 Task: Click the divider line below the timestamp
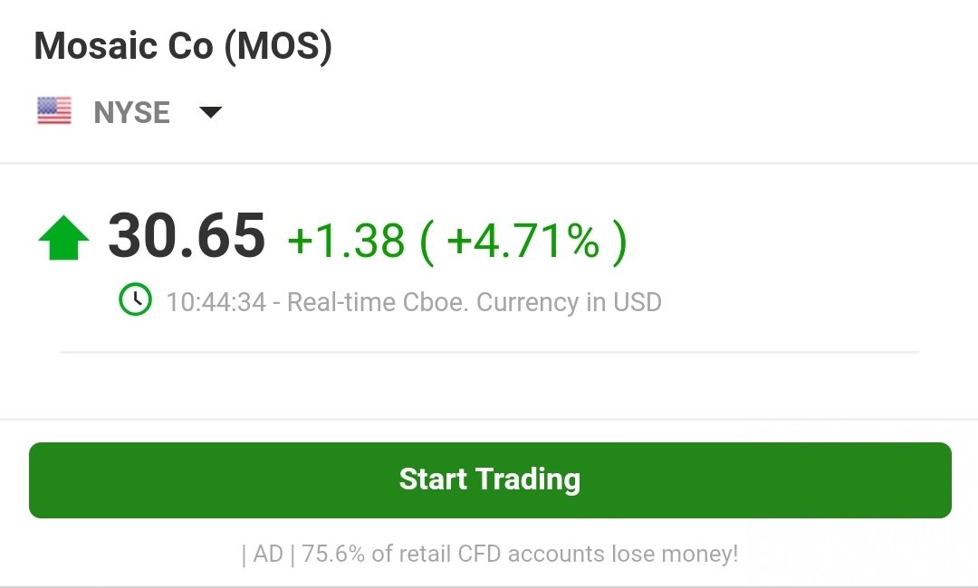[489, 351]
